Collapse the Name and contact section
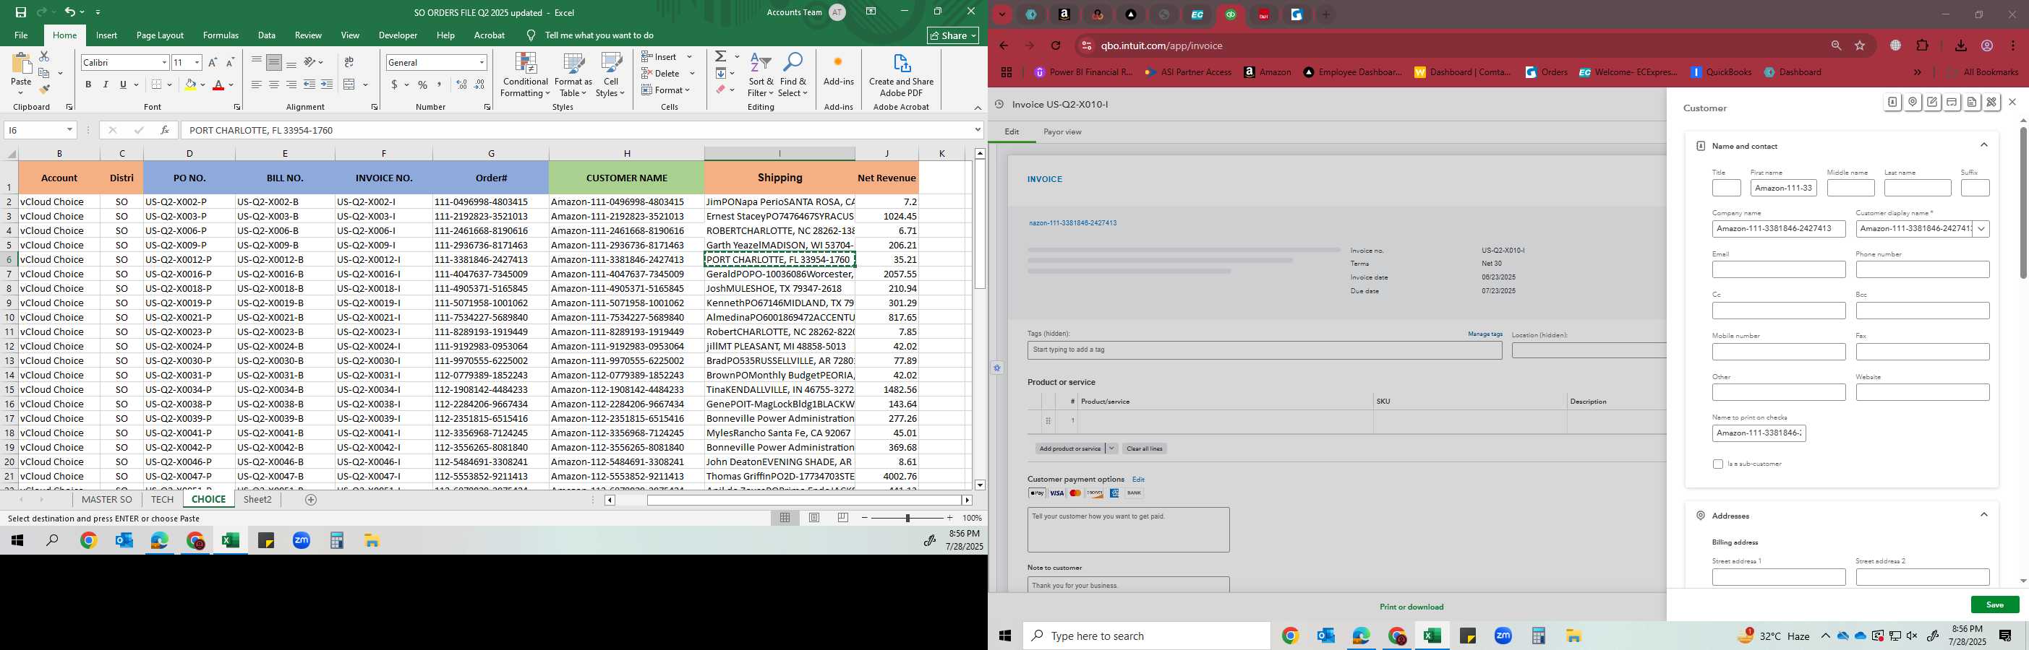Screen dimensions: 2029x650 (1984, 146)
